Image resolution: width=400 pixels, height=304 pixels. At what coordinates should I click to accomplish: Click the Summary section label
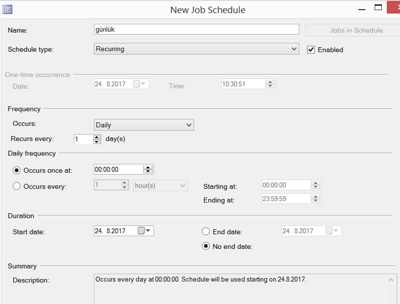22,266
